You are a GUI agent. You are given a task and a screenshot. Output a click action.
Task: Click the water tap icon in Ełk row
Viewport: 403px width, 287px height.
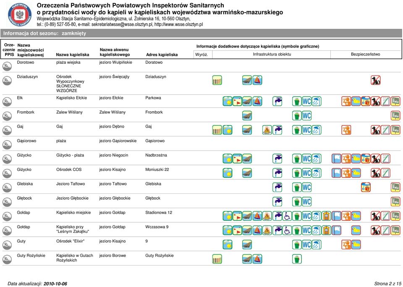(277, 101)
